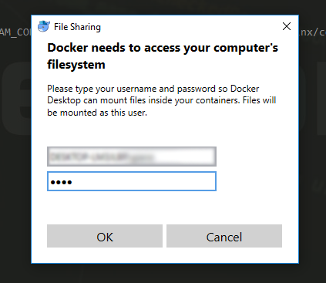326x283 pixels.
Task: Click inside the password field with dots
Action: point(132,181)
